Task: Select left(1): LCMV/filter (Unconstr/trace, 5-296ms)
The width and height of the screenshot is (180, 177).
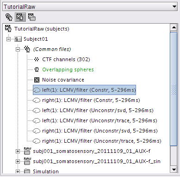Action: [99, 120]
